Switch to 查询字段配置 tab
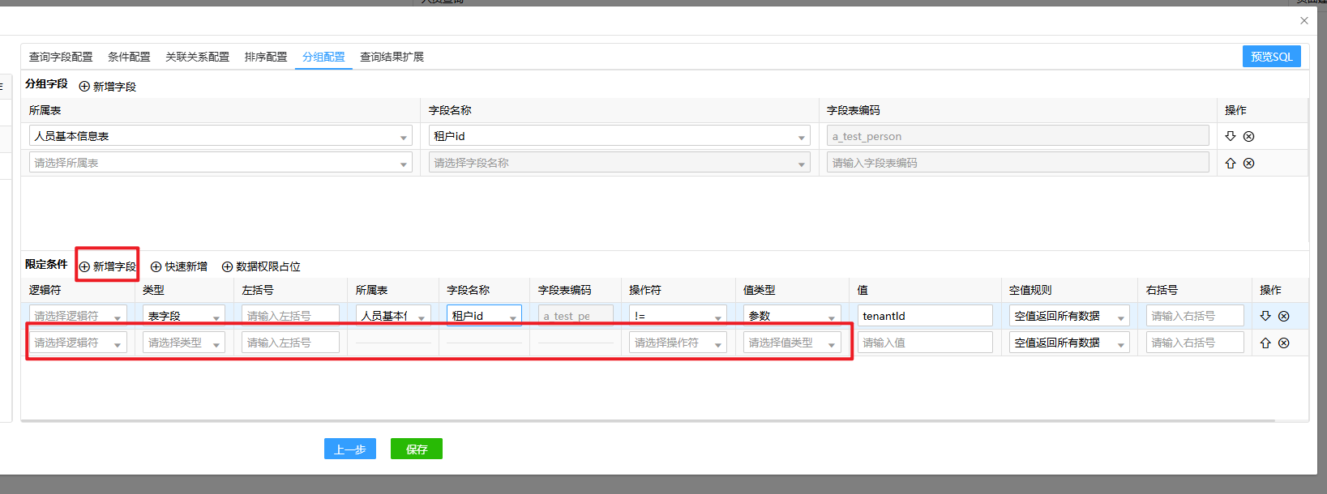This screenshot has width=1327, height=494. click(61, 57)
